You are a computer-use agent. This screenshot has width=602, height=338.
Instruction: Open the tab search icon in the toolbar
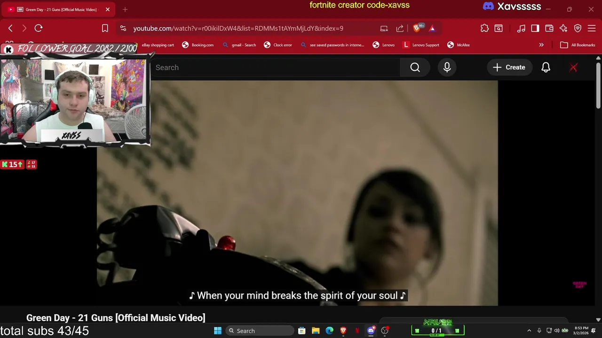point(499,28)
